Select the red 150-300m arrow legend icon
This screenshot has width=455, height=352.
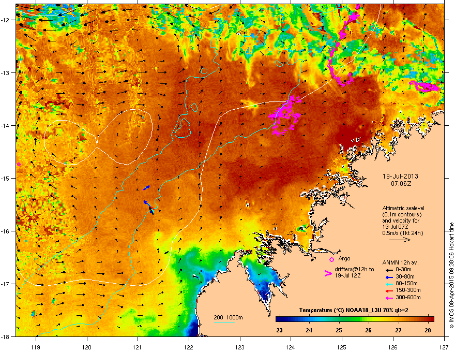[x=388, y=291]
